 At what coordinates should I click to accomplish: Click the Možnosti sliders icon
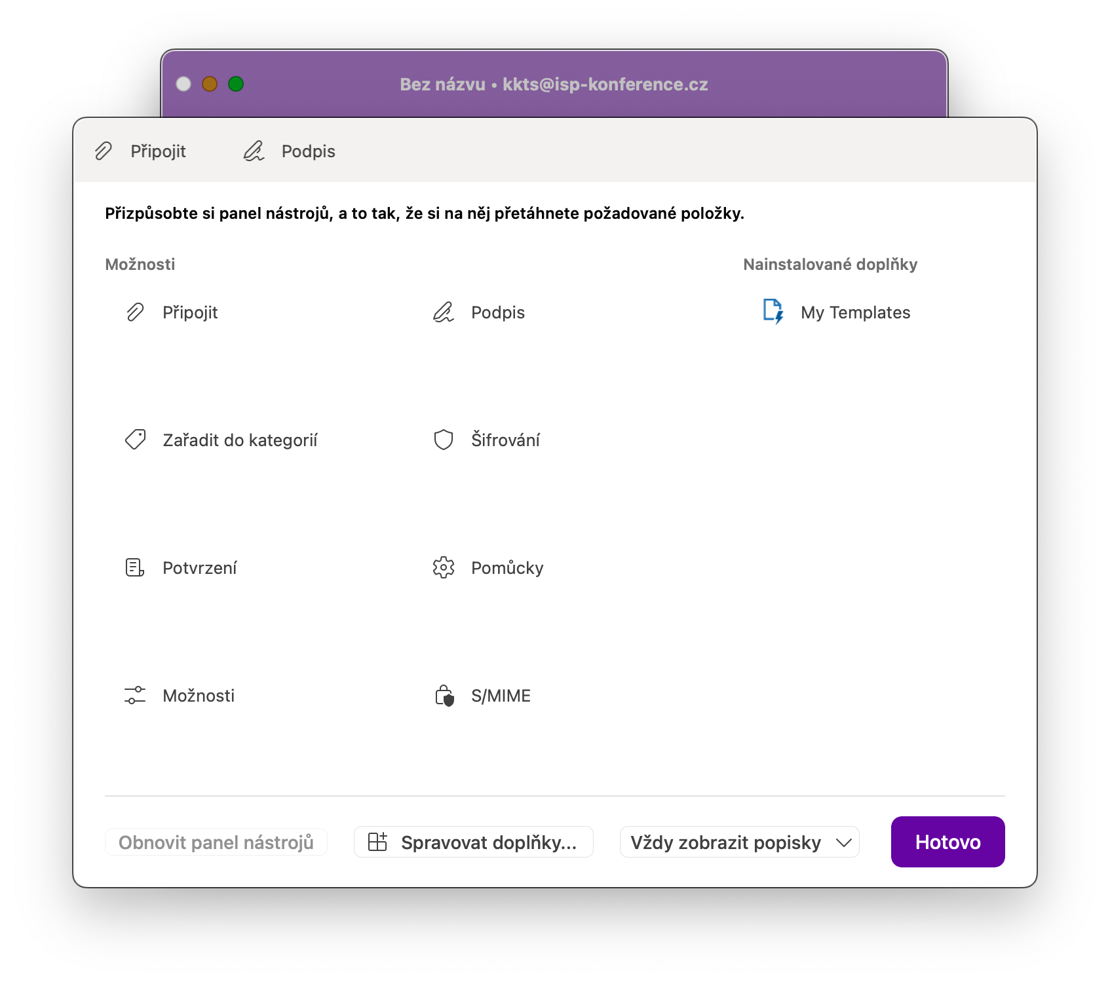(135, 695)
